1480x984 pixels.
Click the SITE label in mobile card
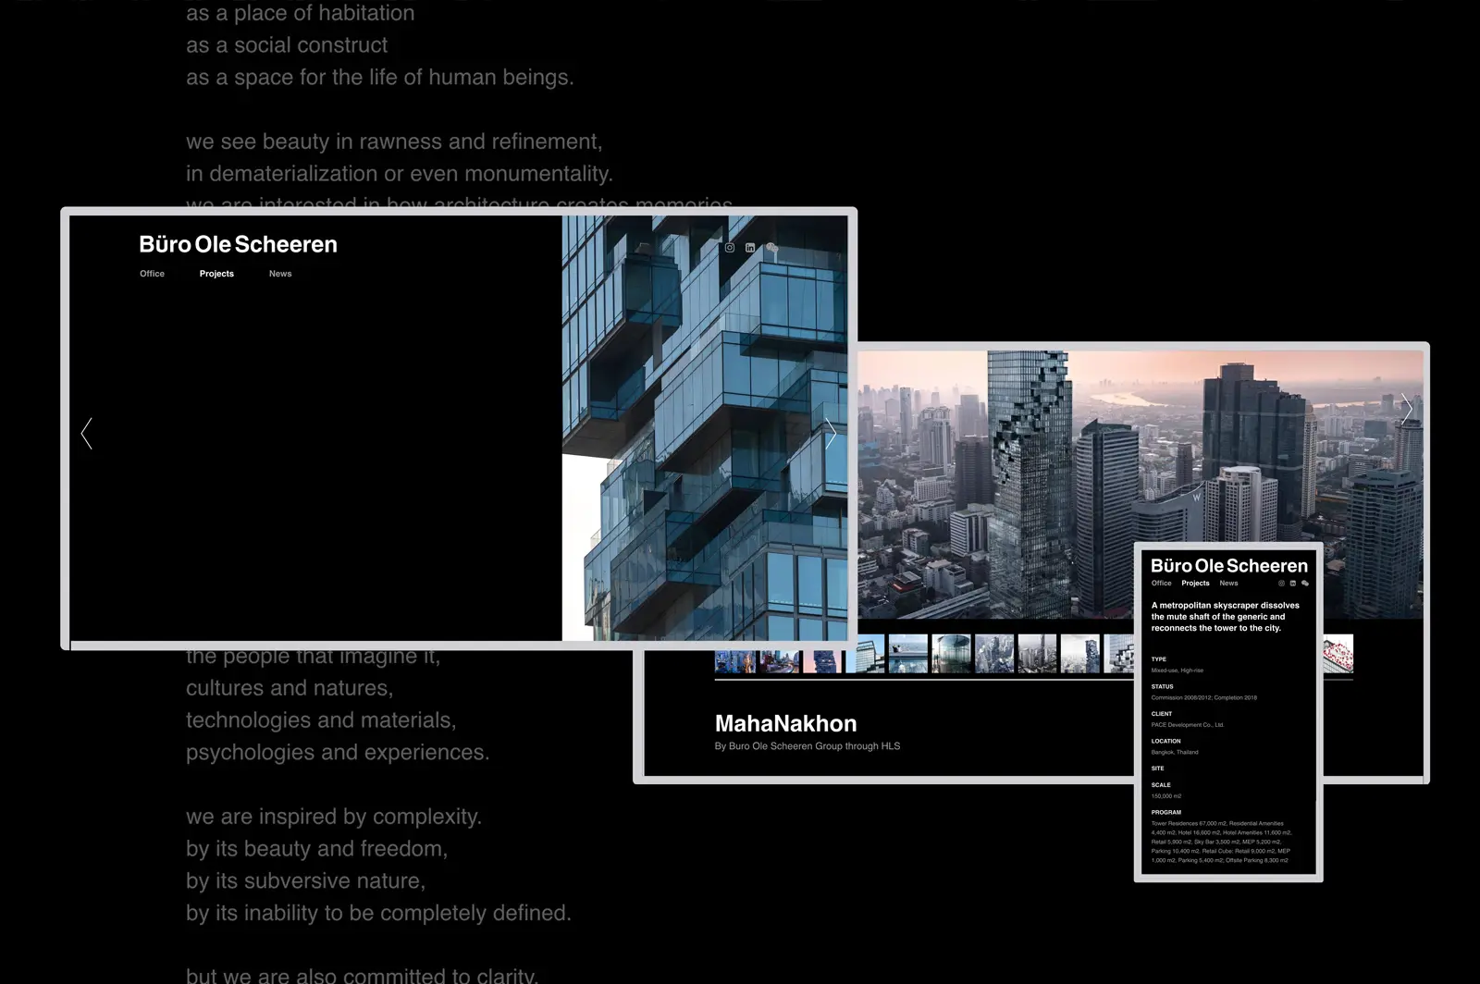pos(1158,769)
